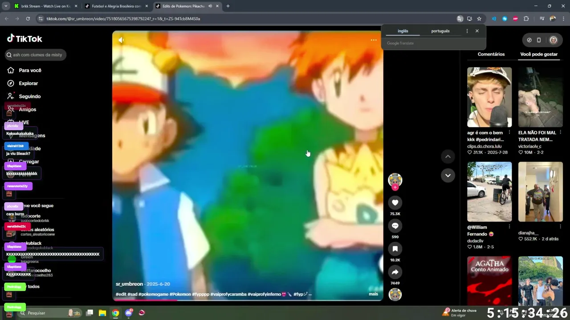
Task: Open the creator's avatar beside the video
Action: tap(395, 180)
